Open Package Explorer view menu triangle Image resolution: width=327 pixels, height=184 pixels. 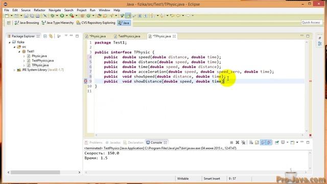[x=66, y=36]
